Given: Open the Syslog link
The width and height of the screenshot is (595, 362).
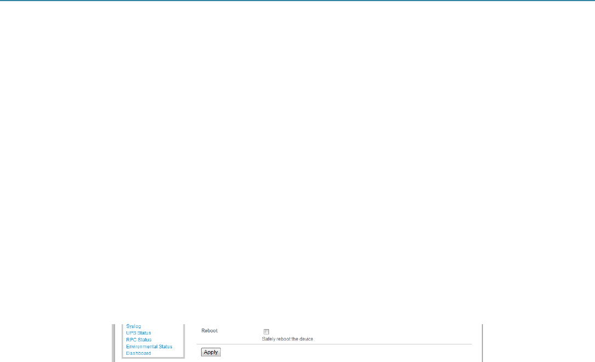Looking at the screenshot, I should pos(134,326).
